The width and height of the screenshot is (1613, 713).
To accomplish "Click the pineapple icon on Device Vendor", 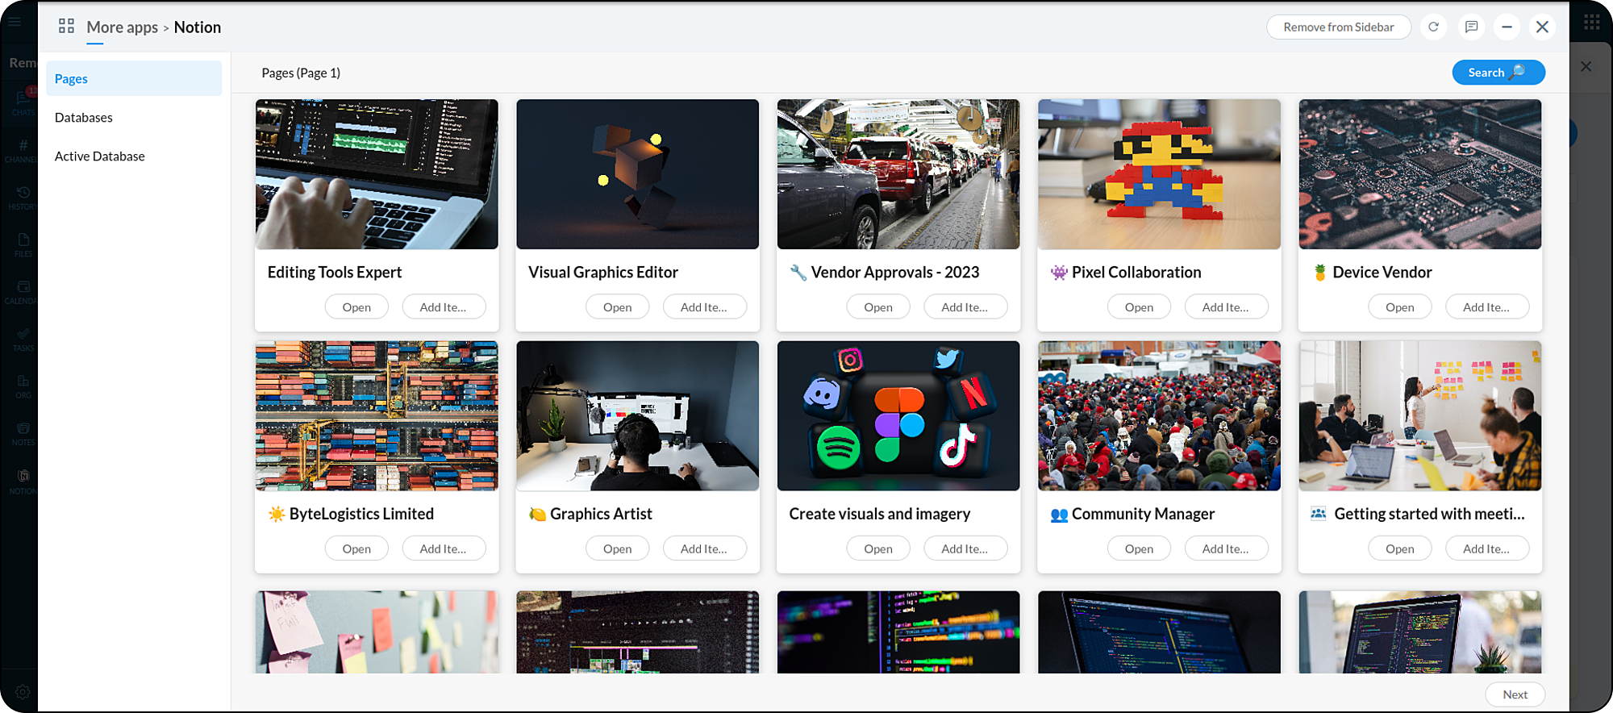I will coord(1320,273).
